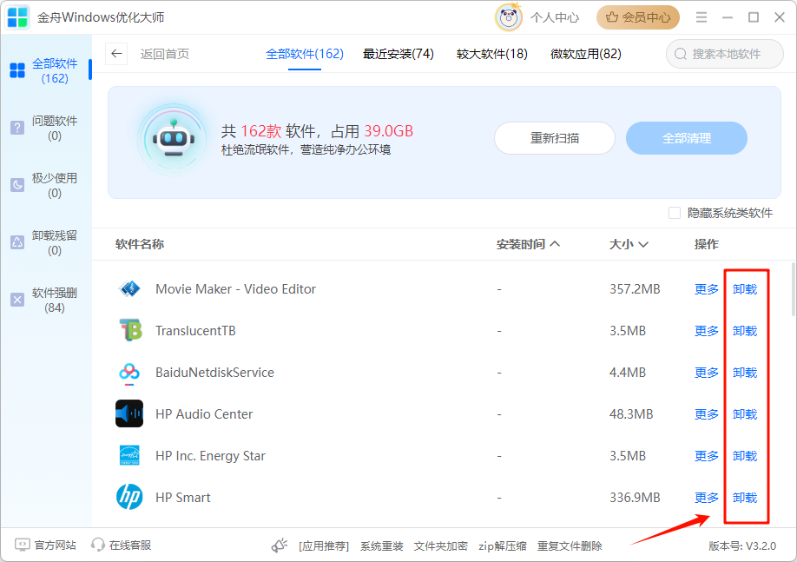Switch to 较大软件(18) tab
797x562 pixels.
(492, 54)
